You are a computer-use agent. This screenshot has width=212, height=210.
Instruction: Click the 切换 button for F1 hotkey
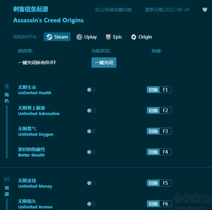[153, 90]
